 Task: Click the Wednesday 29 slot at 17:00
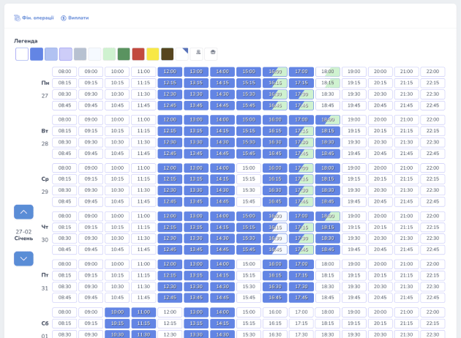(301, 168)
